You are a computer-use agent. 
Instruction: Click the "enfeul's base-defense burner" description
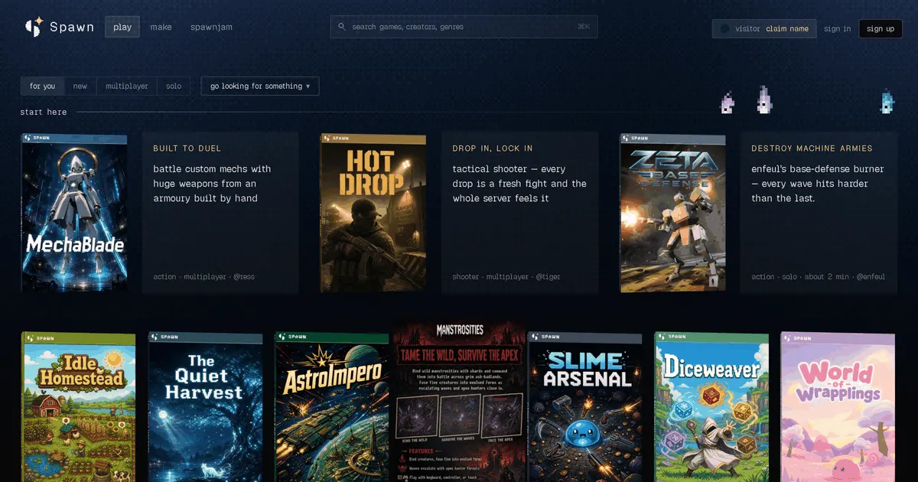tap(818, 184)
